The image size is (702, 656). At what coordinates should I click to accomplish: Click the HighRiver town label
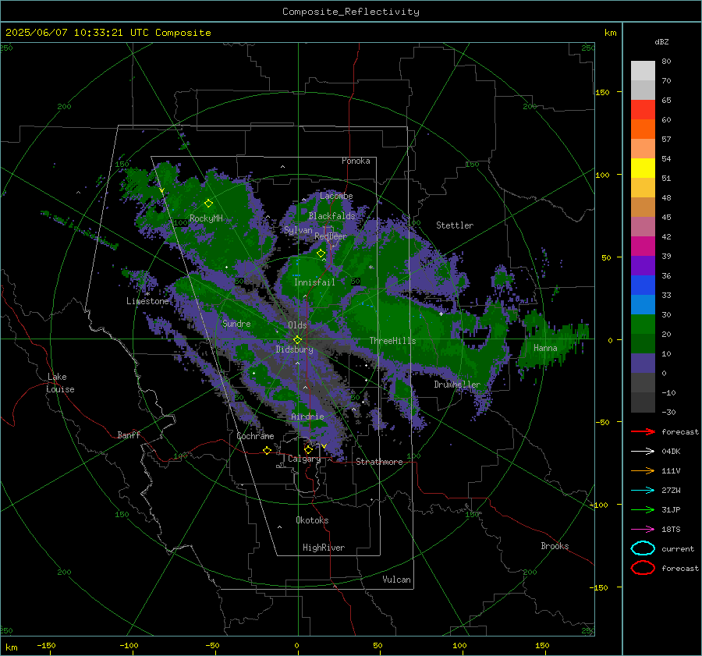click(x=324, y=548)
